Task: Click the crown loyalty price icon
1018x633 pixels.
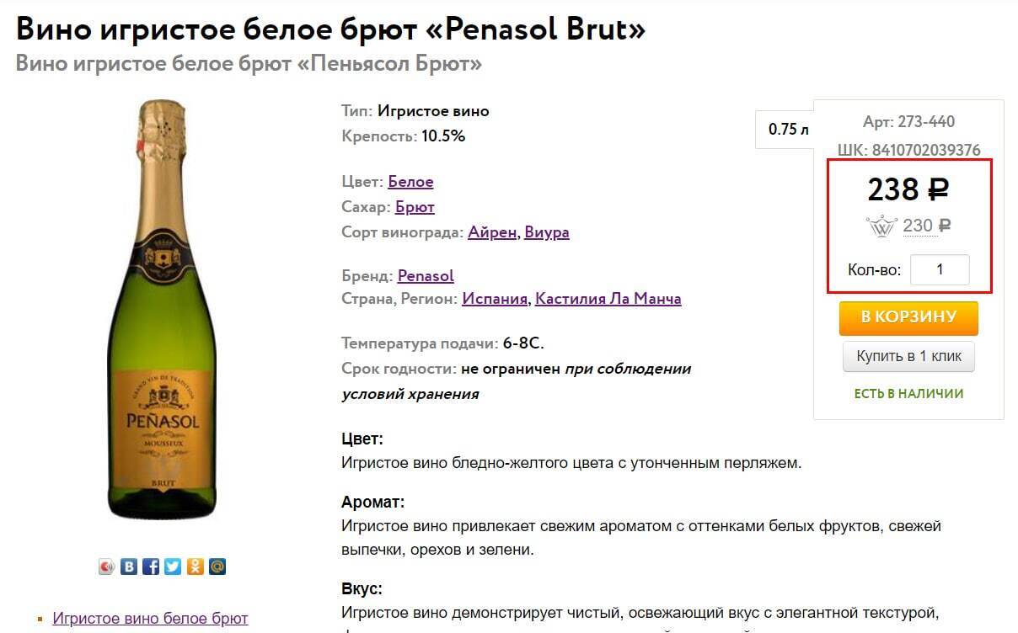Action: [881, 226]
